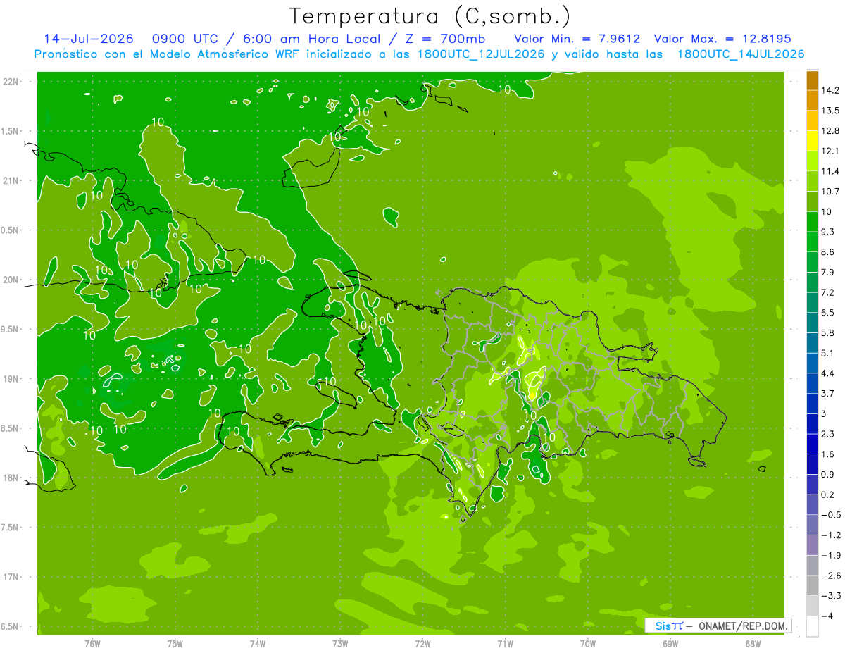Screen dimensions: 845x653
Task: Click the "69W" longitude label
Action: (x=670, y=644)
